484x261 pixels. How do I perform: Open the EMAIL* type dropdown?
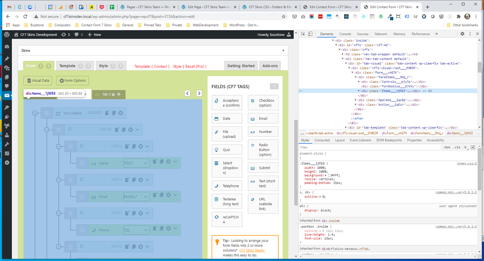coord(136,197)
